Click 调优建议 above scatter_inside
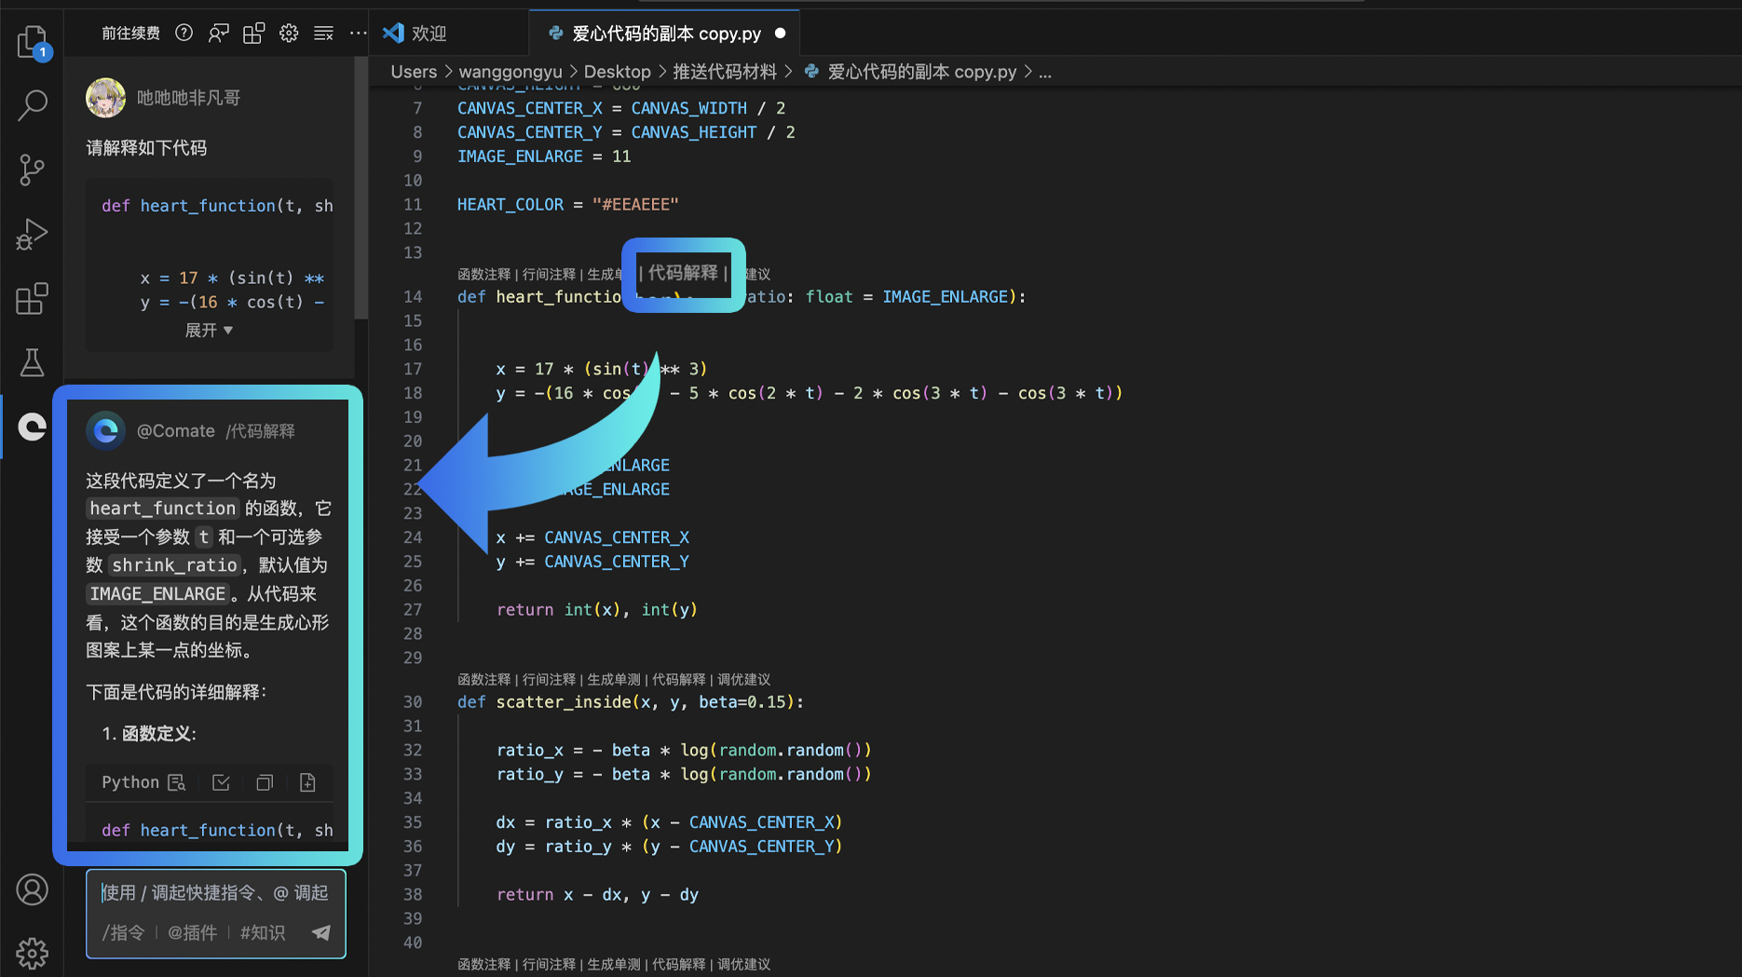The image size is (1742, 977). [743, 679]
